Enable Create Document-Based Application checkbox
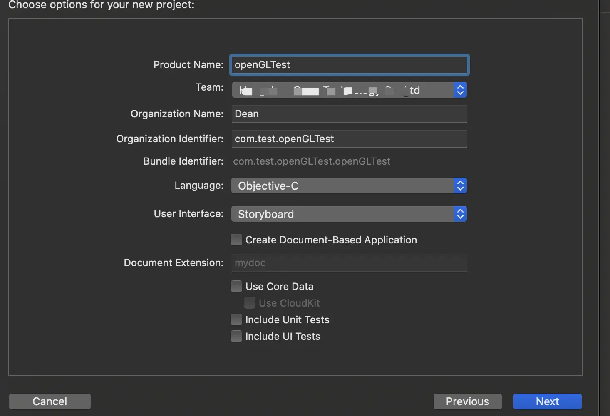This screenshot has height=416, width=610. [236, 240]
